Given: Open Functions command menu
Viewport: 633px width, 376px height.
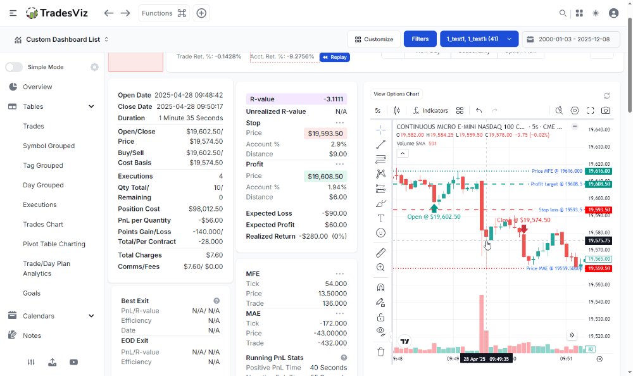Looking at the screenshot, I should 163,13.
